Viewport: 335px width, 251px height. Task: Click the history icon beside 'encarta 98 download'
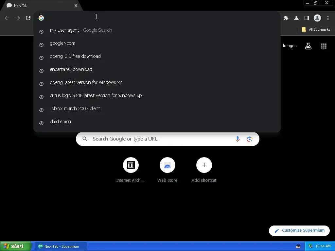[41, 71]
